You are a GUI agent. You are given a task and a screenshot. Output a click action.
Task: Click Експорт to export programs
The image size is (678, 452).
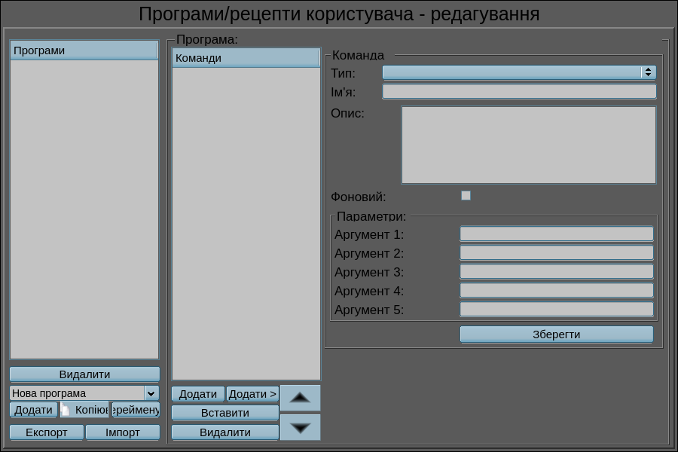[47, 432]
